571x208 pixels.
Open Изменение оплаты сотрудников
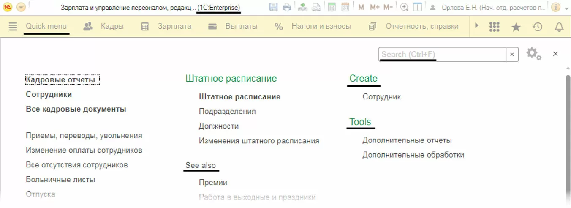pyautogui.click(x=84, y=150)
